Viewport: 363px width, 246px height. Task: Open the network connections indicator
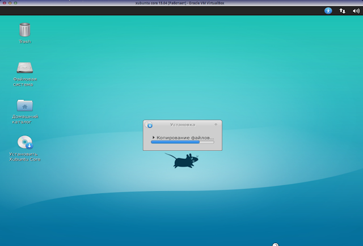tap(342, 11)
